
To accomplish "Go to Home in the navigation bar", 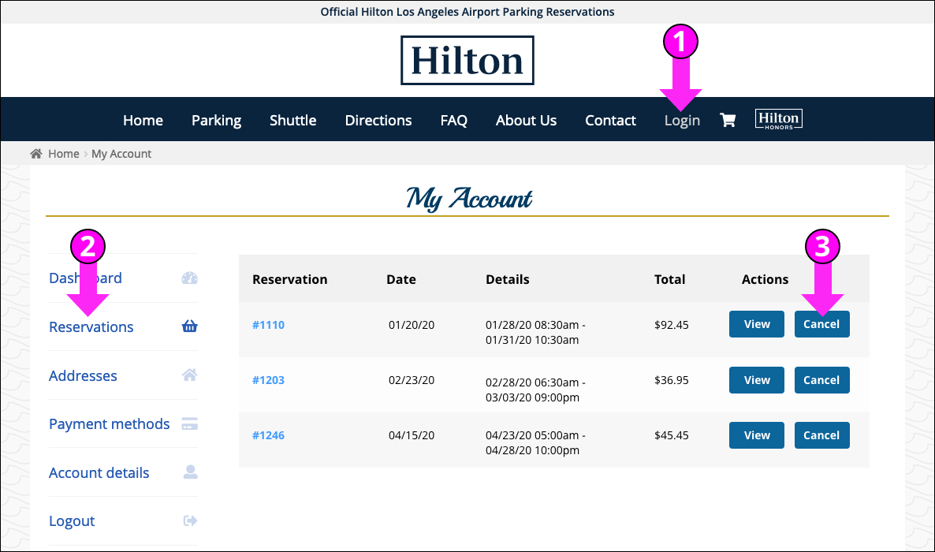I will 143,121.
